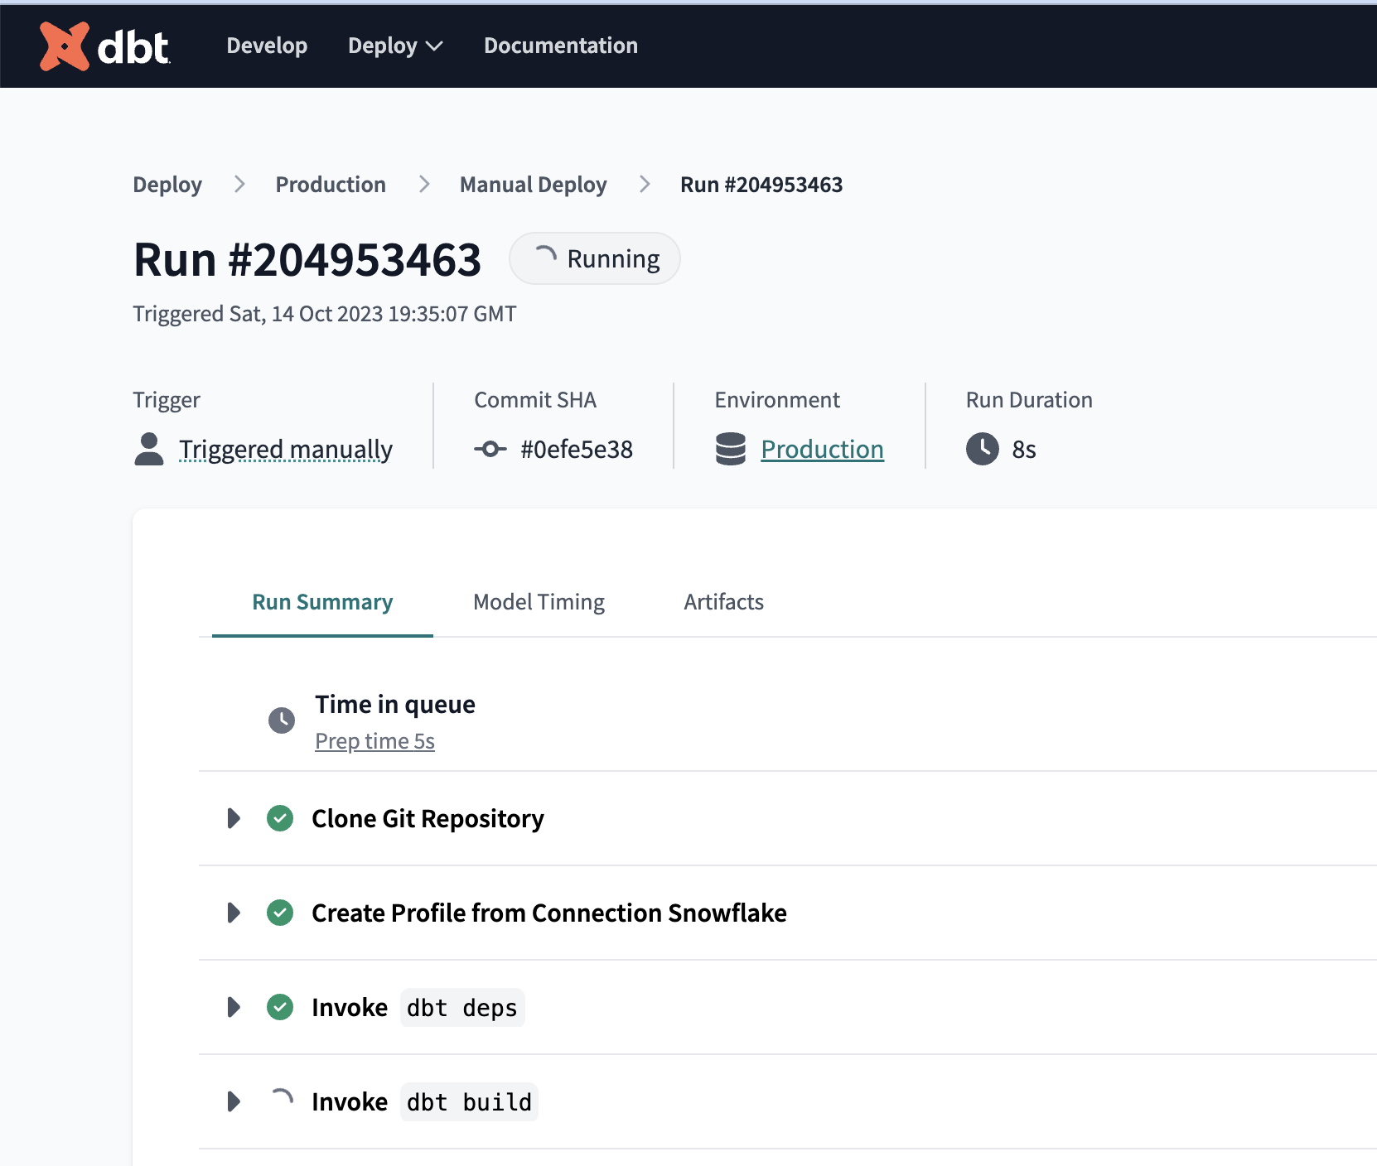Open the Artifacts tab

[x=722, y=602]
